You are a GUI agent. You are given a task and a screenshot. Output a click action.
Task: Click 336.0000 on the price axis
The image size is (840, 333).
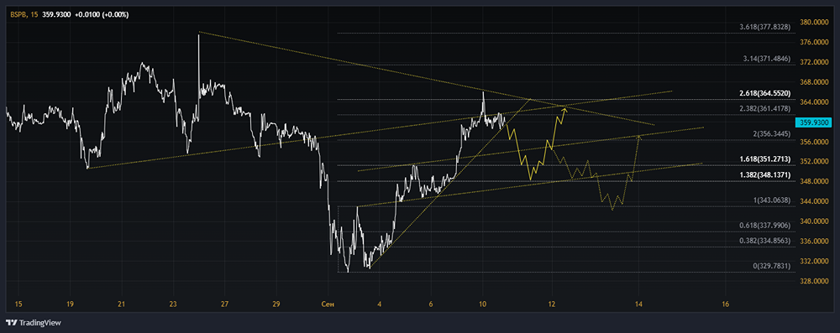tap(813, 242)
